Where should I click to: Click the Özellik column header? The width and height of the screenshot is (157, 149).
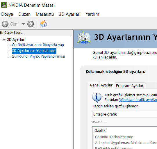[x=100, y=131]
